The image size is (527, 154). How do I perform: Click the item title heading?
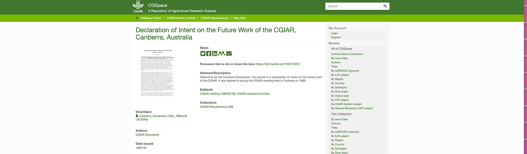point(216,33)
